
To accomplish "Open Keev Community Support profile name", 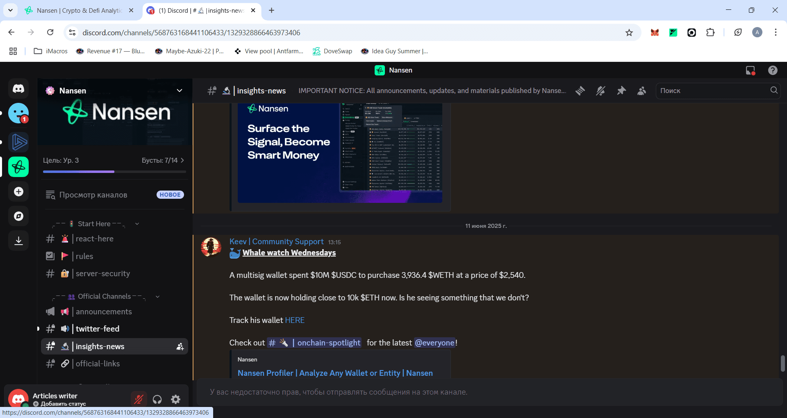I will pyautogui.click(x=277, y=242).
